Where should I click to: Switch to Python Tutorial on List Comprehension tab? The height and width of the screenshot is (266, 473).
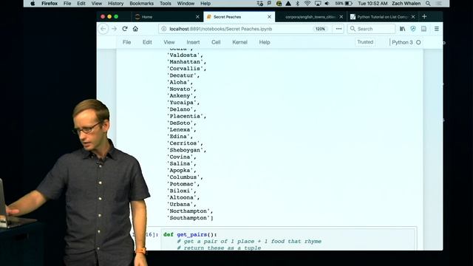[x=382, y=17]
